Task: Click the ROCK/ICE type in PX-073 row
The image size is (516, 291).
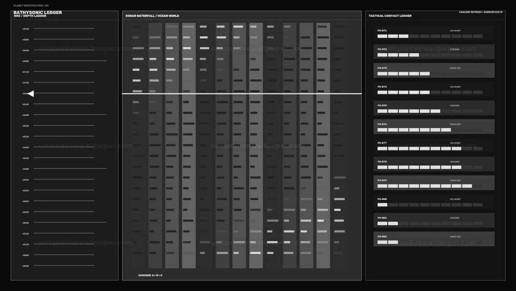Action: (455, 68)
